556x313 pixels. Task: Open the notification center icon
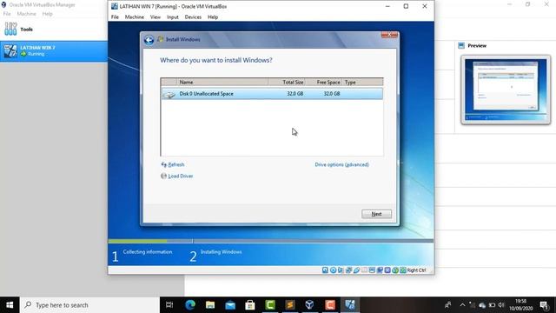point(545,305)
